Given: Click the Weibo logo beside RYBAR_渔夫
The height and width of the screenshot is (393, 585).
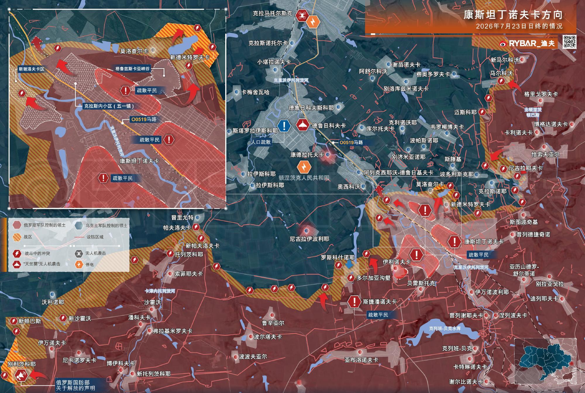Looking at the screenshot, I should (504, 44).
